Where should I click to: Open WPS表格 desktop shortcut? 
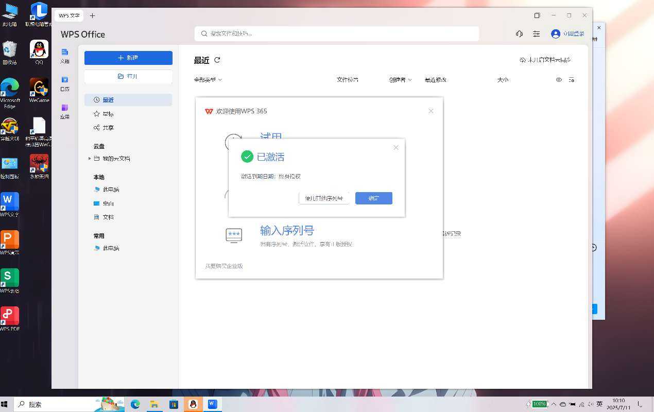point(9,281)
